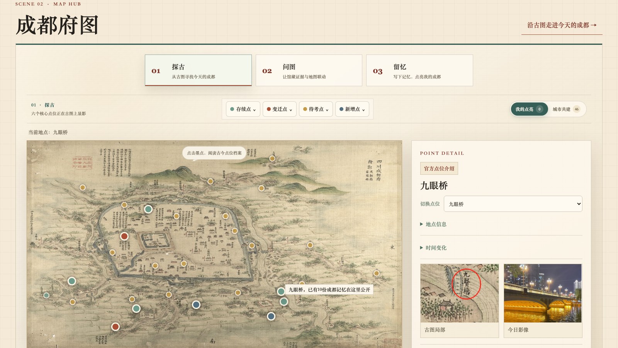Open the 待考点 filter dropdown
This screenshot has height=348, width=618.
coord(316,109)
